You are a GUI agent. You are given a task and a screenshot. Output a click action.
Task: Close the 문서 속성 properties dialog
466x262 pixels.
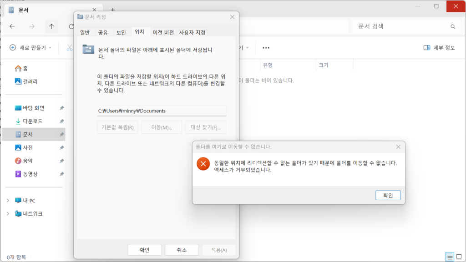(232, 17)
